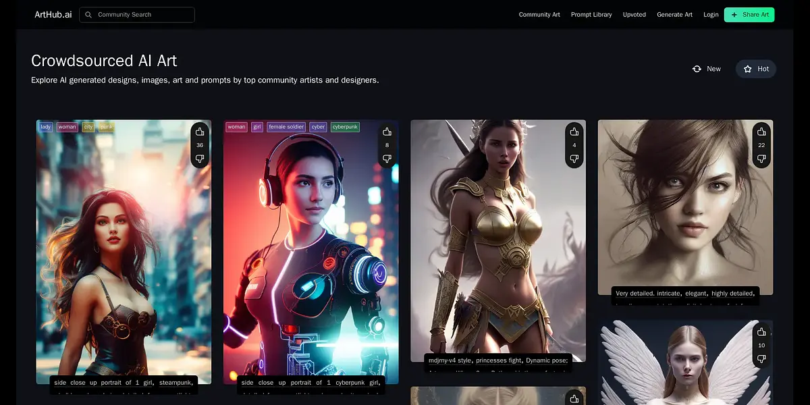
Task: Upvote the cyberpunk girl with headphones
Action: (387, 132)
